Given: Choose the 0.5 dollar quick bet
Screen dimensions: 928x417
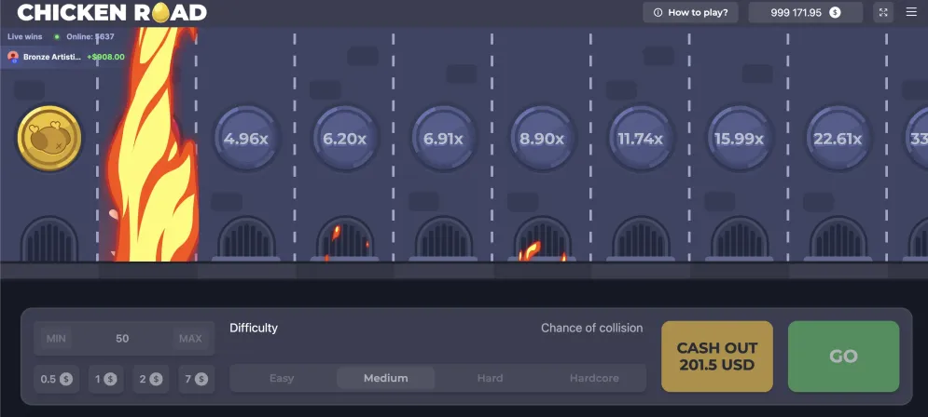Looking at the screenshot, I should point(56,379).
